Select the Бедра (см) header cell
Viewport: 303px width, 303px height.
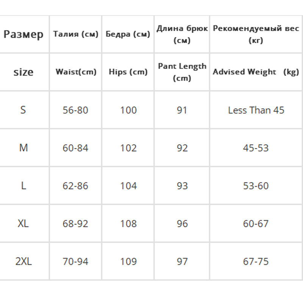pyautogui.click(x=128, y=34)
